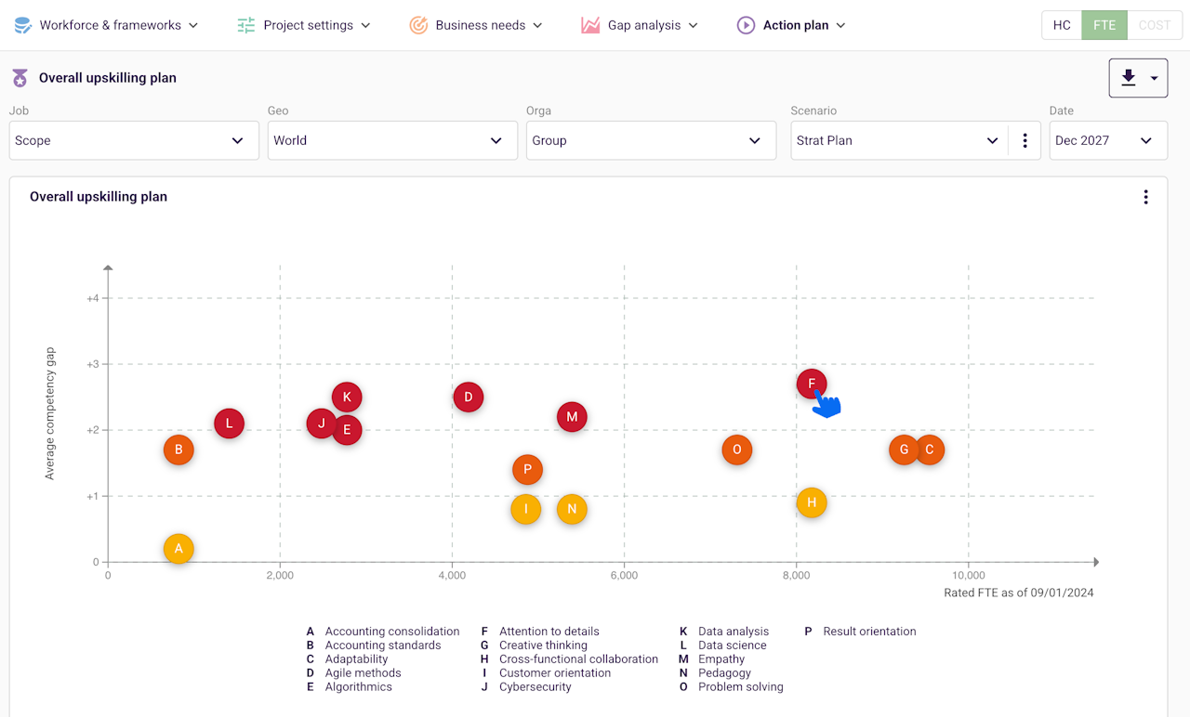Click the download export icon
This screenshot has width=1190, height=717.
[1129, 78]
